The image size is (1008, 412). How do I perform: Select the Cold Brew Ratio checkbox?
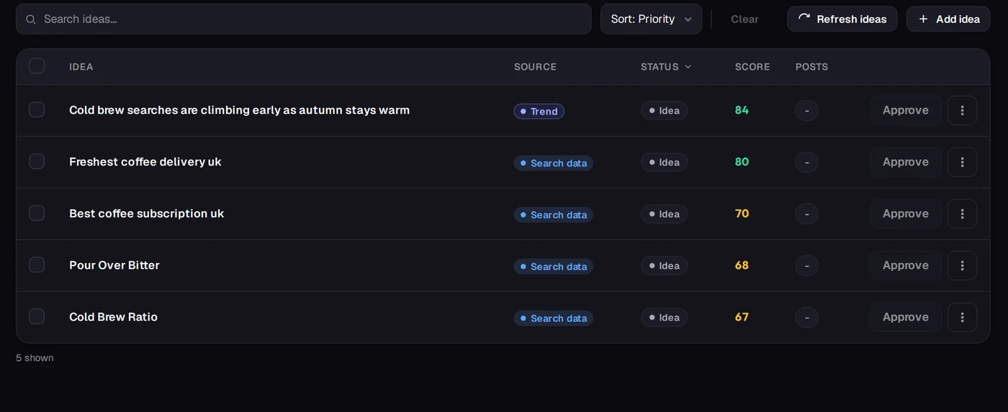[x=37, y=317]
